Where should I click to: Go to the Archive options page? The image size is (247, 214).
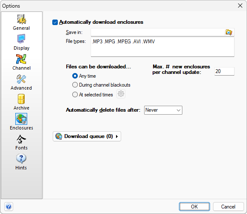coord(21,102)
